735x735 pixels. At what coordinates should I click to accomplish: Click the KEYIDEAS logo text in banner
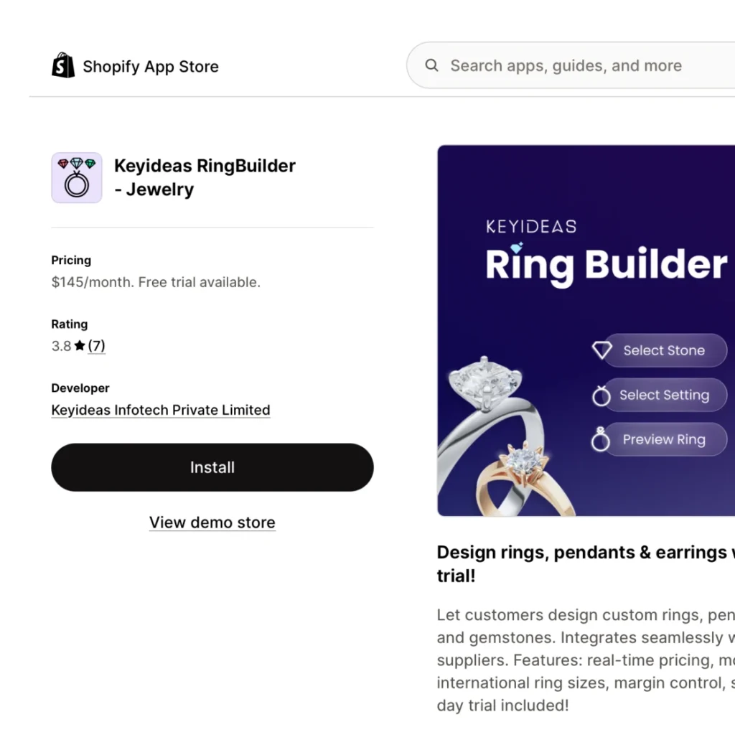point(531,227)
